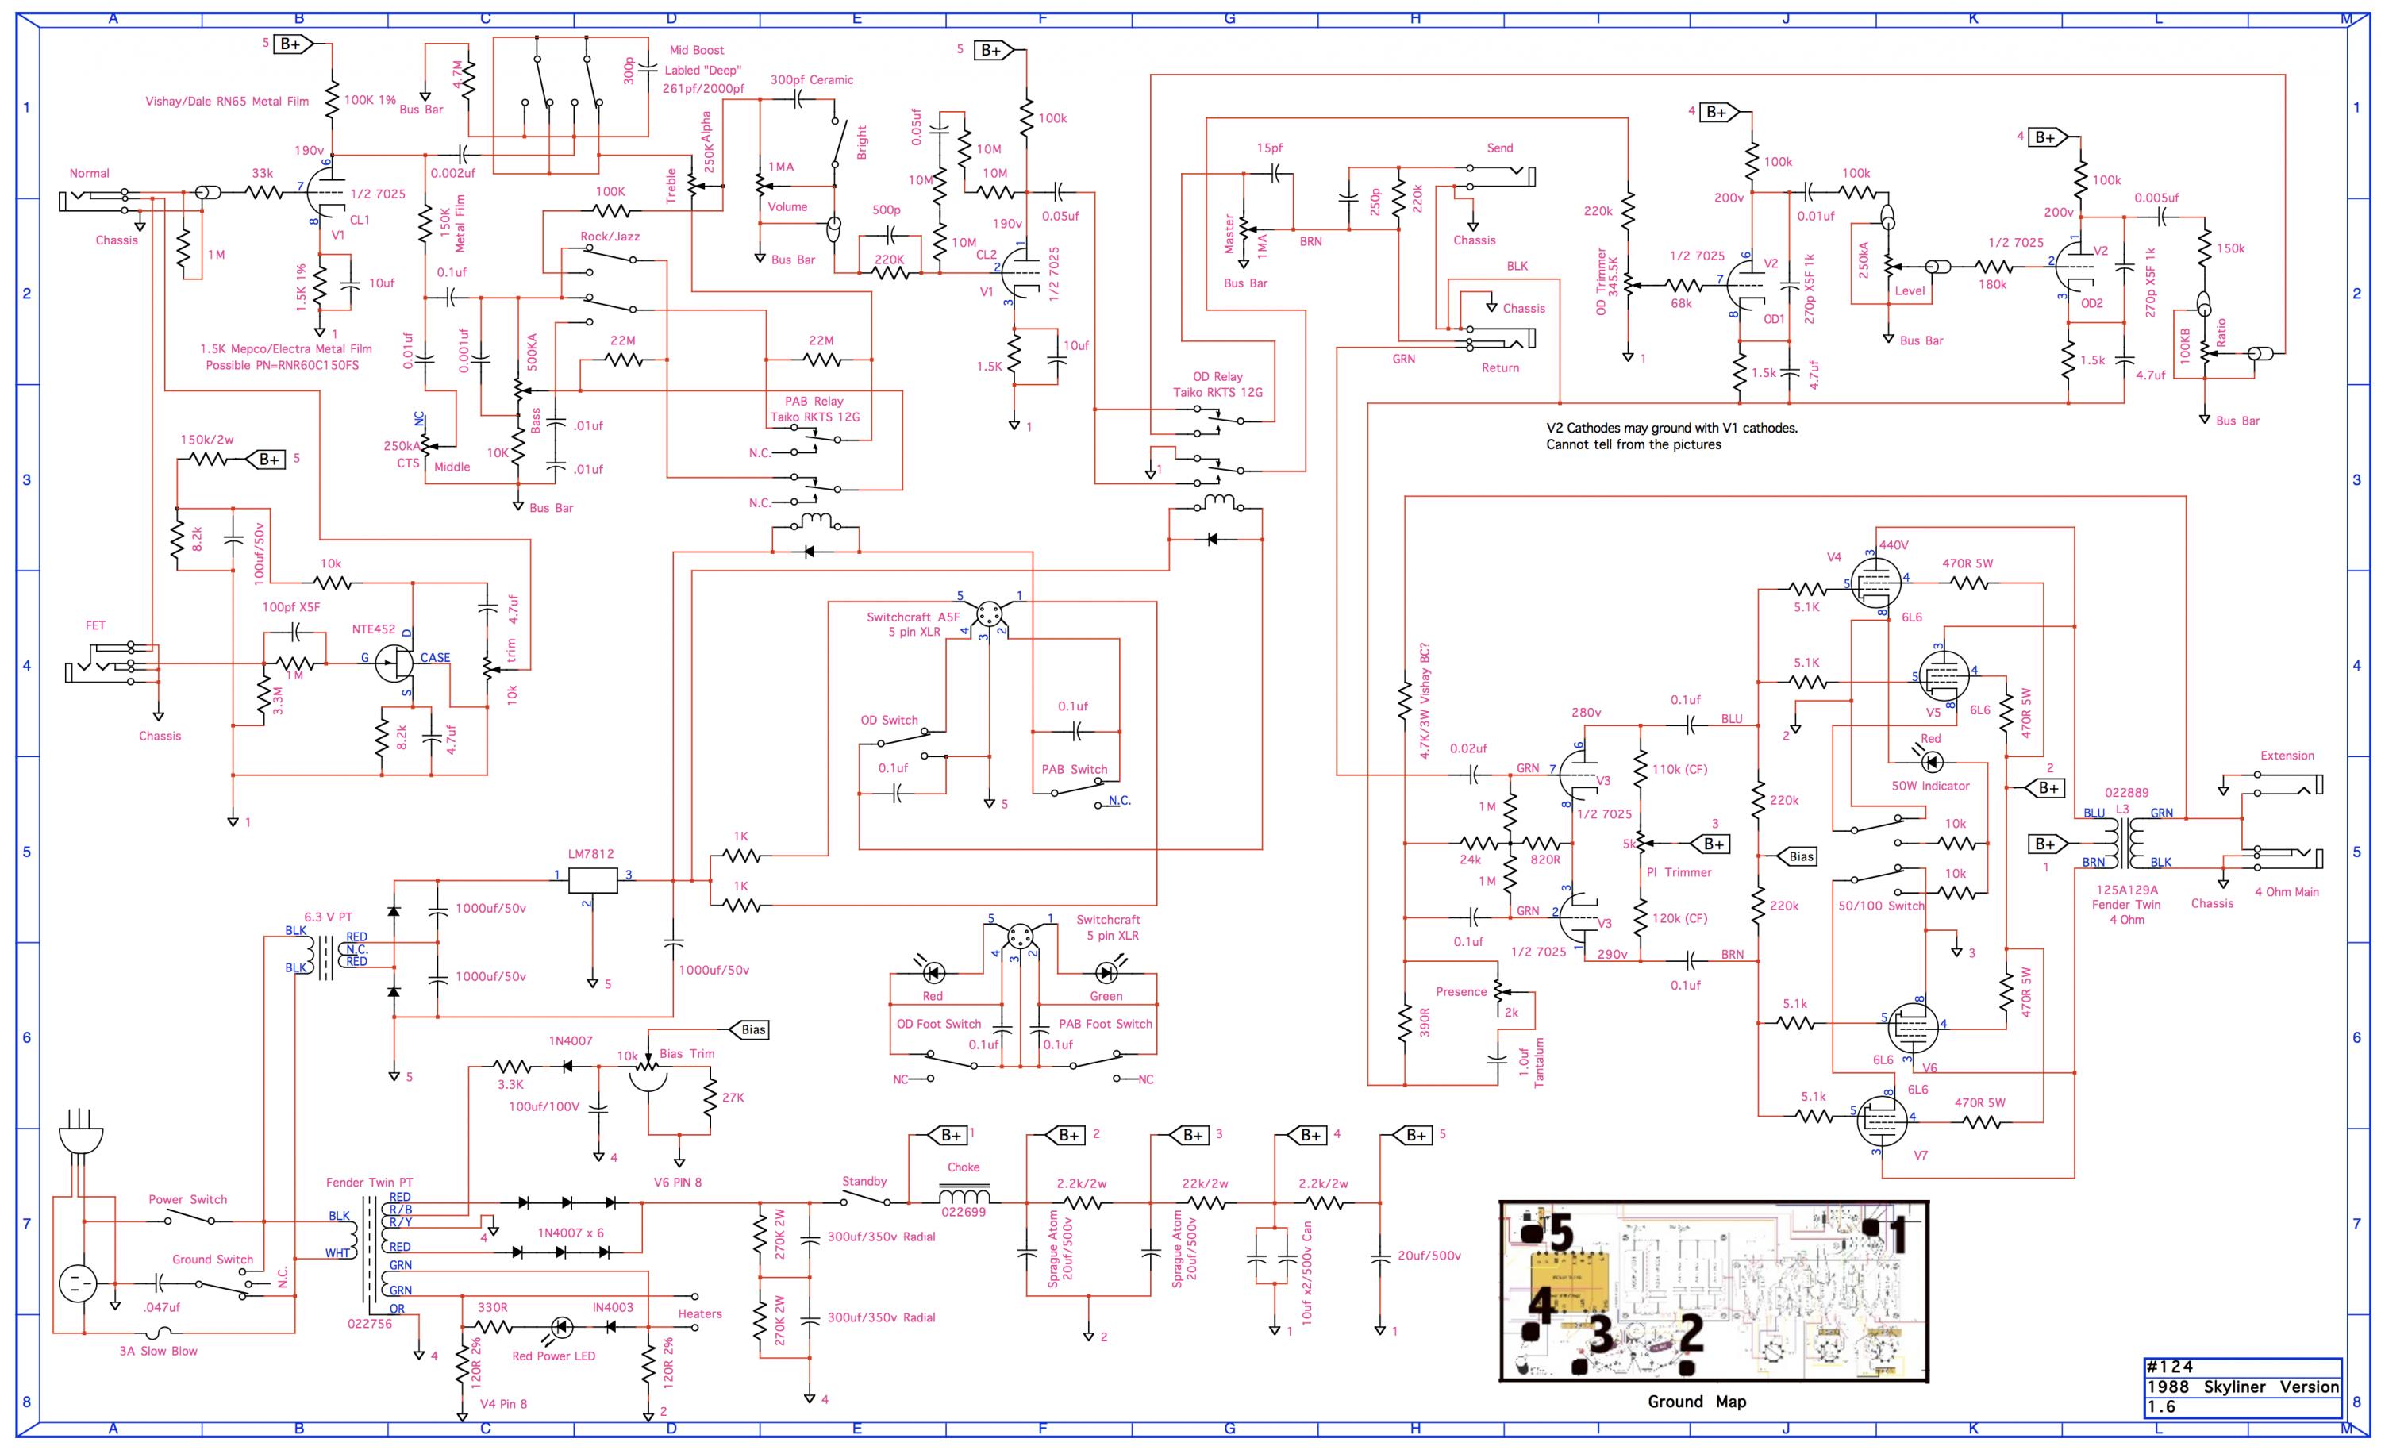Image resolution: width=2381 pixels, height=1450 pixels.
Task: Click the B+ power supply node top-left
Action: click(299, 48)
